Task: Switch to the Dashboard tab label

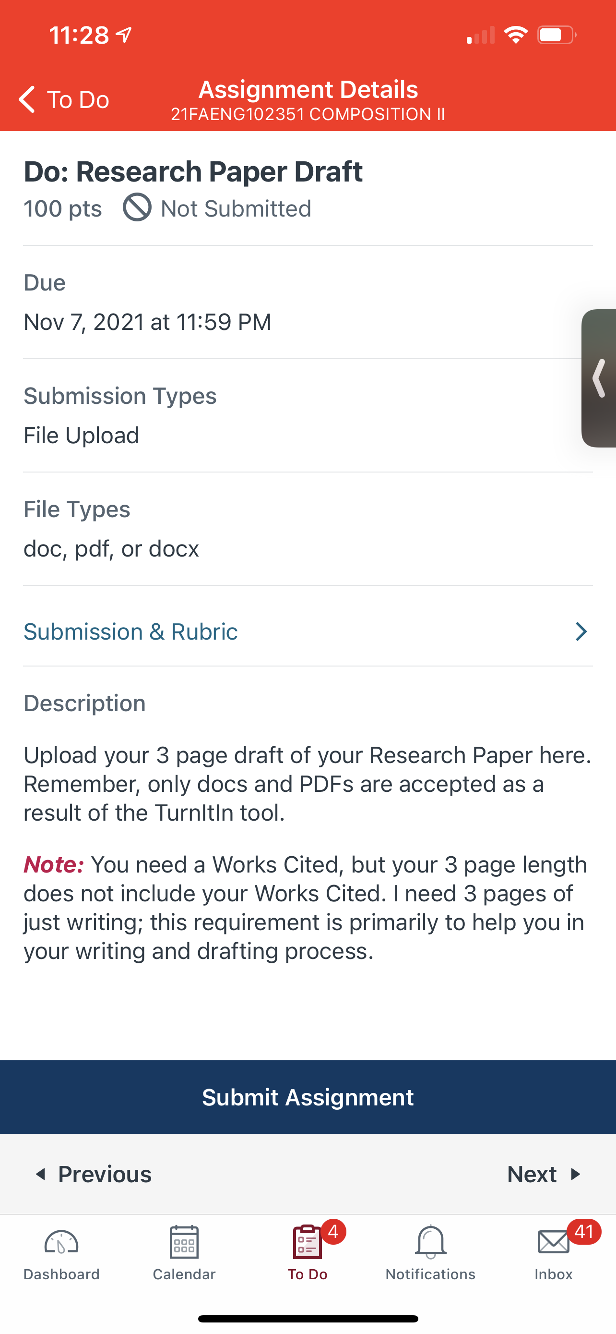Action: pos(61,1274)
